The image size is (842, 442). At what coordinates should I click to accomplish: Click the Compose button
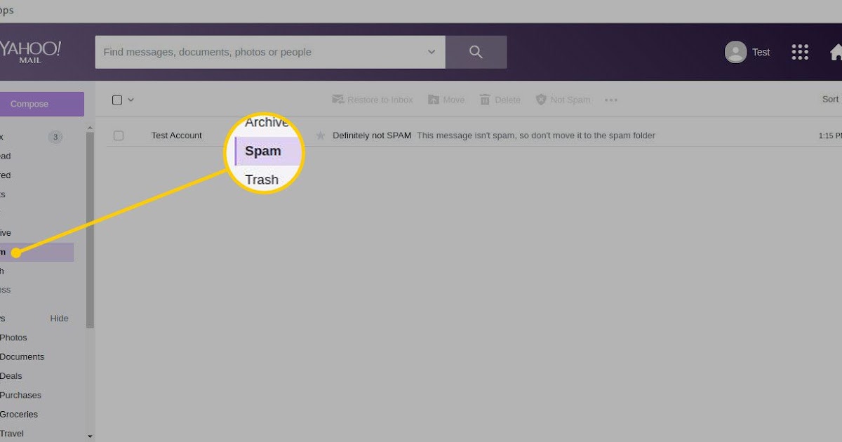tap(42, 104)
